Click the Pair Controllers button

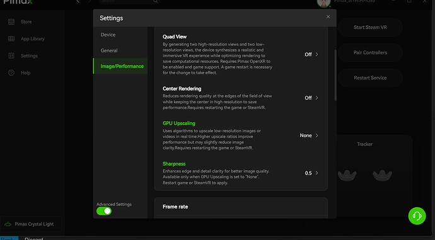click(370, 52)
